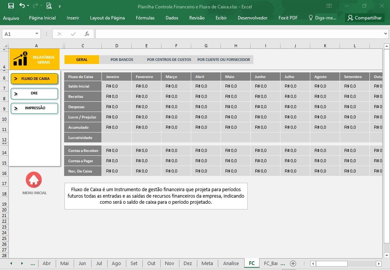
Task: Click the Enter checkmark formula bar icon
Action: tap(73, 34)
